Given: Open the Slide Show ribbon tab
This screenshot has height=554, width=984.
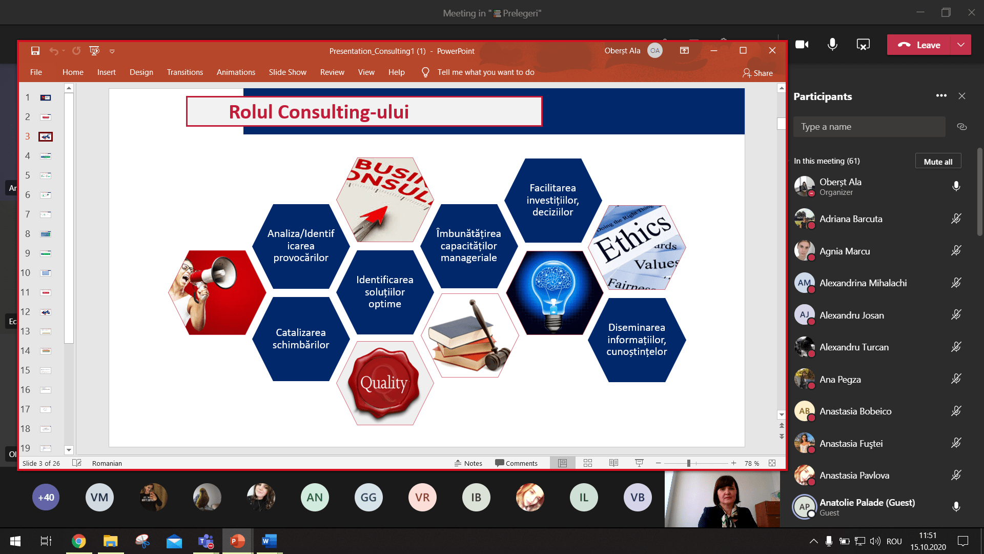Looking at the screenshot, I should pyautogui.click(x=288, y=72).
